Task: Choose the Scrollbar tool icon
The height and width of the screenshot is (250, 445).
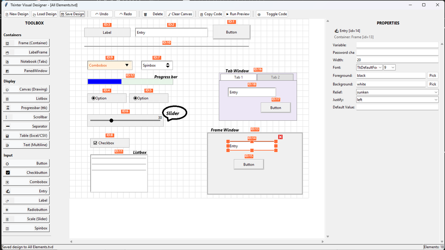Action: pos(7,117)
